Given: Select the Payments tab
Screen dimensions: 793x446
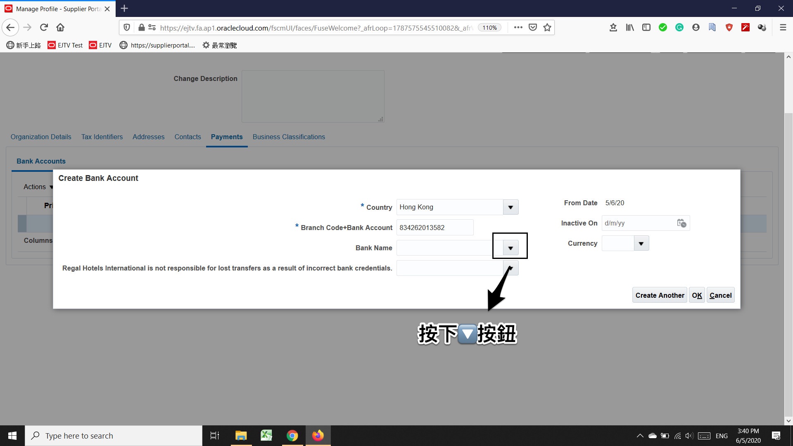Looking at the screenshot, I should 227,137.
